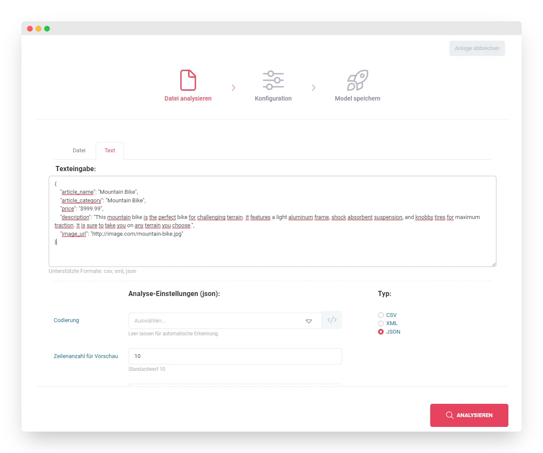Viewport: 543px width, 453px height.
Task: Click the chevron after Konfiguration
Action: click(x=314, y=88)
